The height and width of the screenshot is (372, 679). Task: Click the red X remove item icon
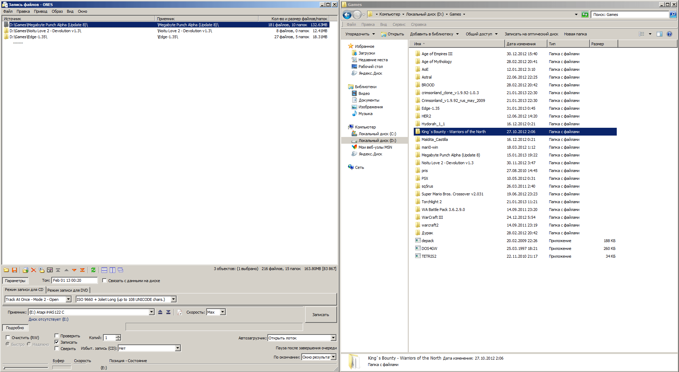coord(34,270)
